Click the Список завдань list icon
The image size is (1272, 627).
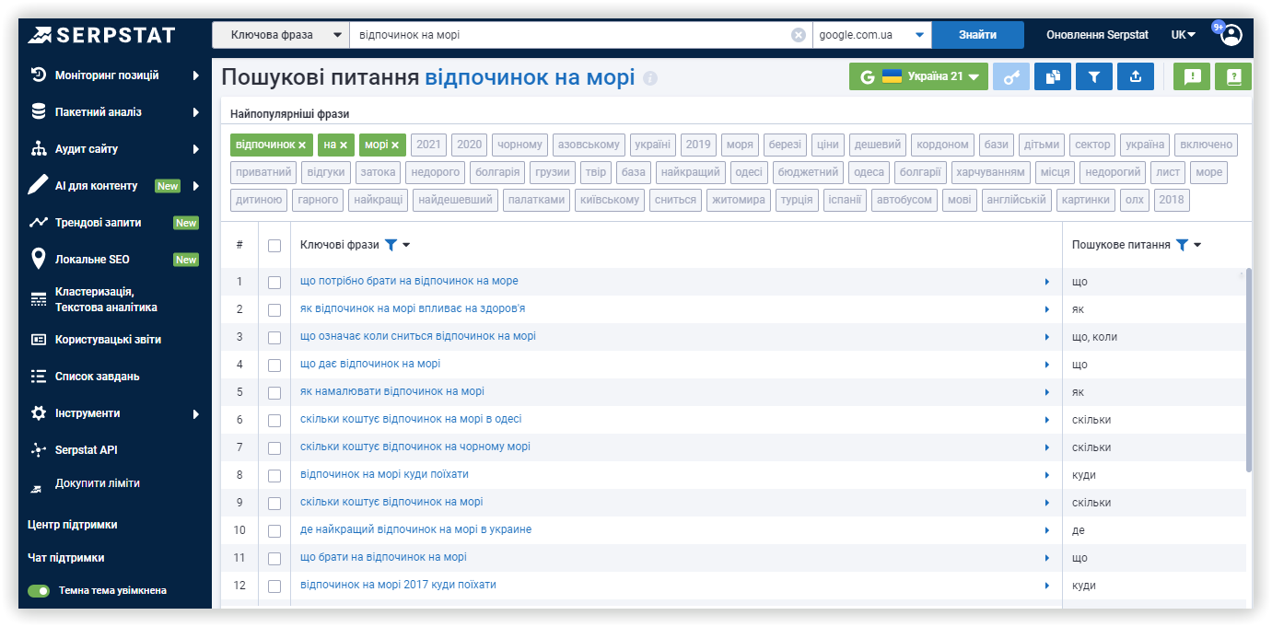[x=39, y=376]
